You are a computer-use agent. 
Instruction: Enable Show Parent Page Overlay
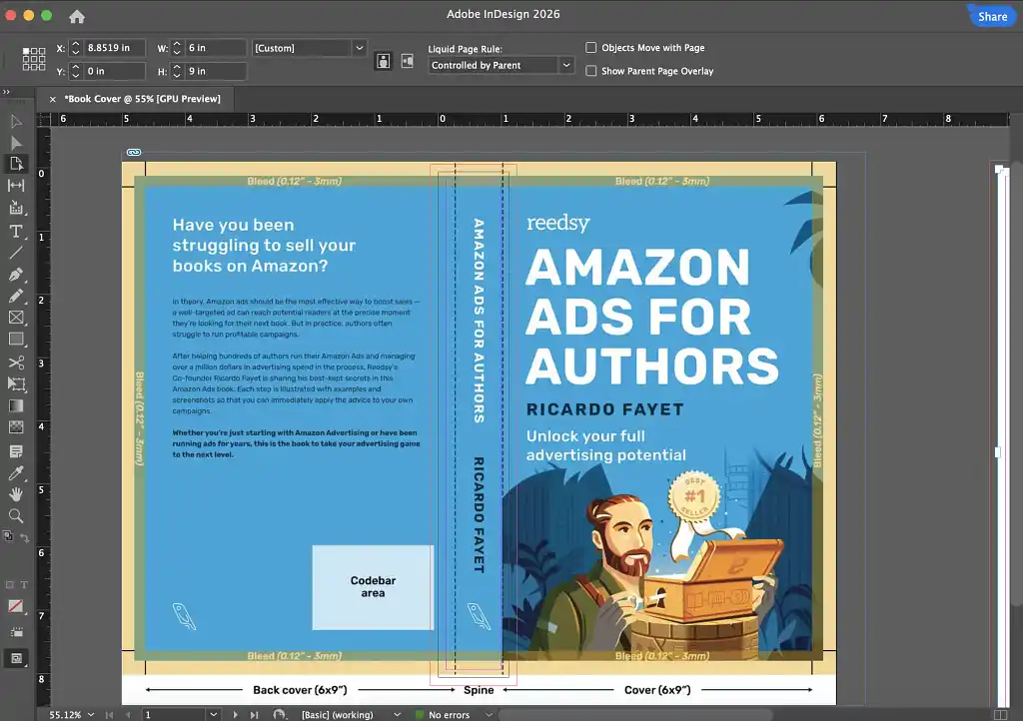click(x=591, y=71)
